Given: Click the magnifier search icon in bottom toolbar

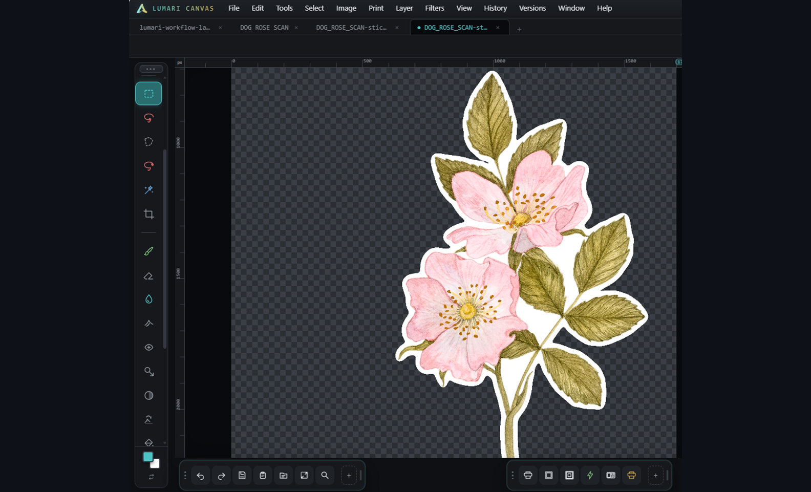Looking at the screenshot, I should (325, 476).
